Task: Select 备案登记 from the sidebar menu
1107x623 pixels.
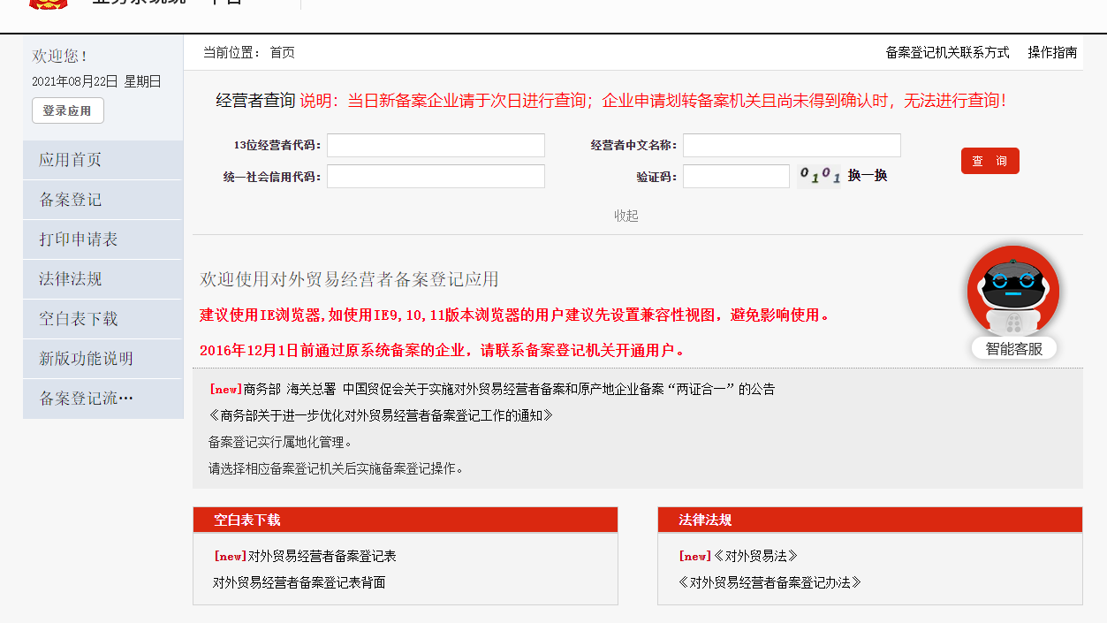Action: point(71,200)
